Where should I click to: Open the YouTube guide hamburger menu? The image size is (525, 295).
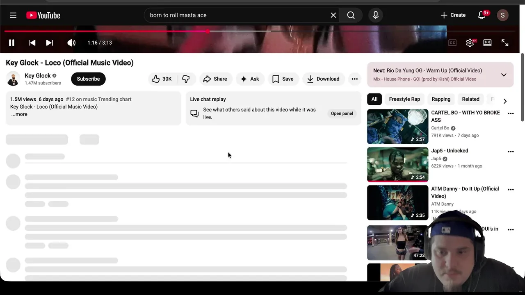point(13,15)
